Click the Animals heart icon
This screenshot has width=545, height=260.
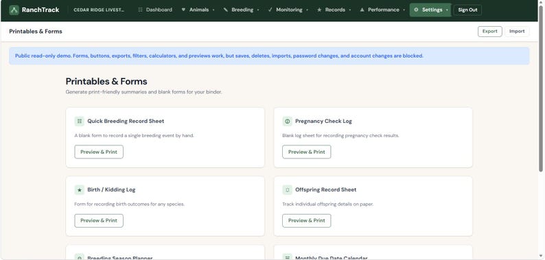183,10
